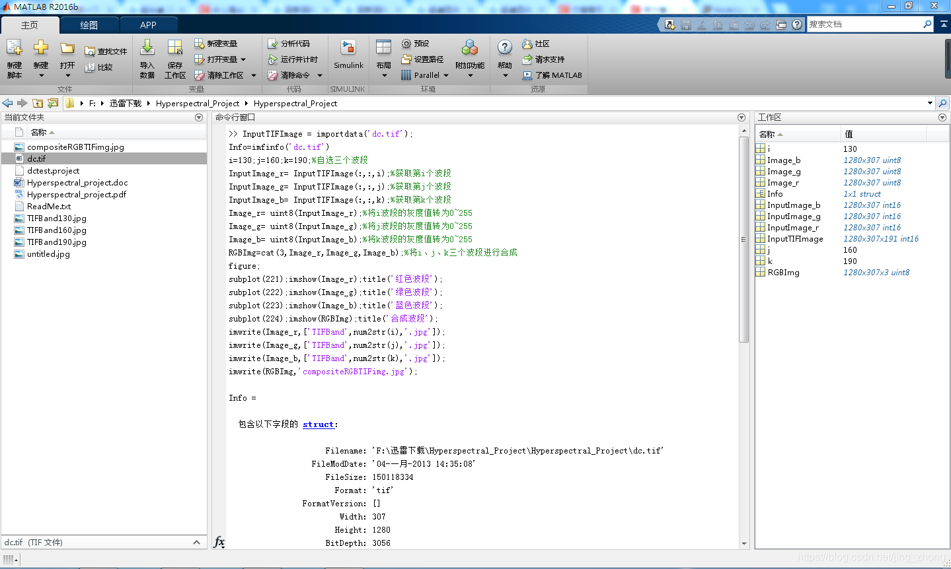Click the browse for folder icon
Image resolution: width=951 pixels, height=569 pixels.
pos(53,103)
